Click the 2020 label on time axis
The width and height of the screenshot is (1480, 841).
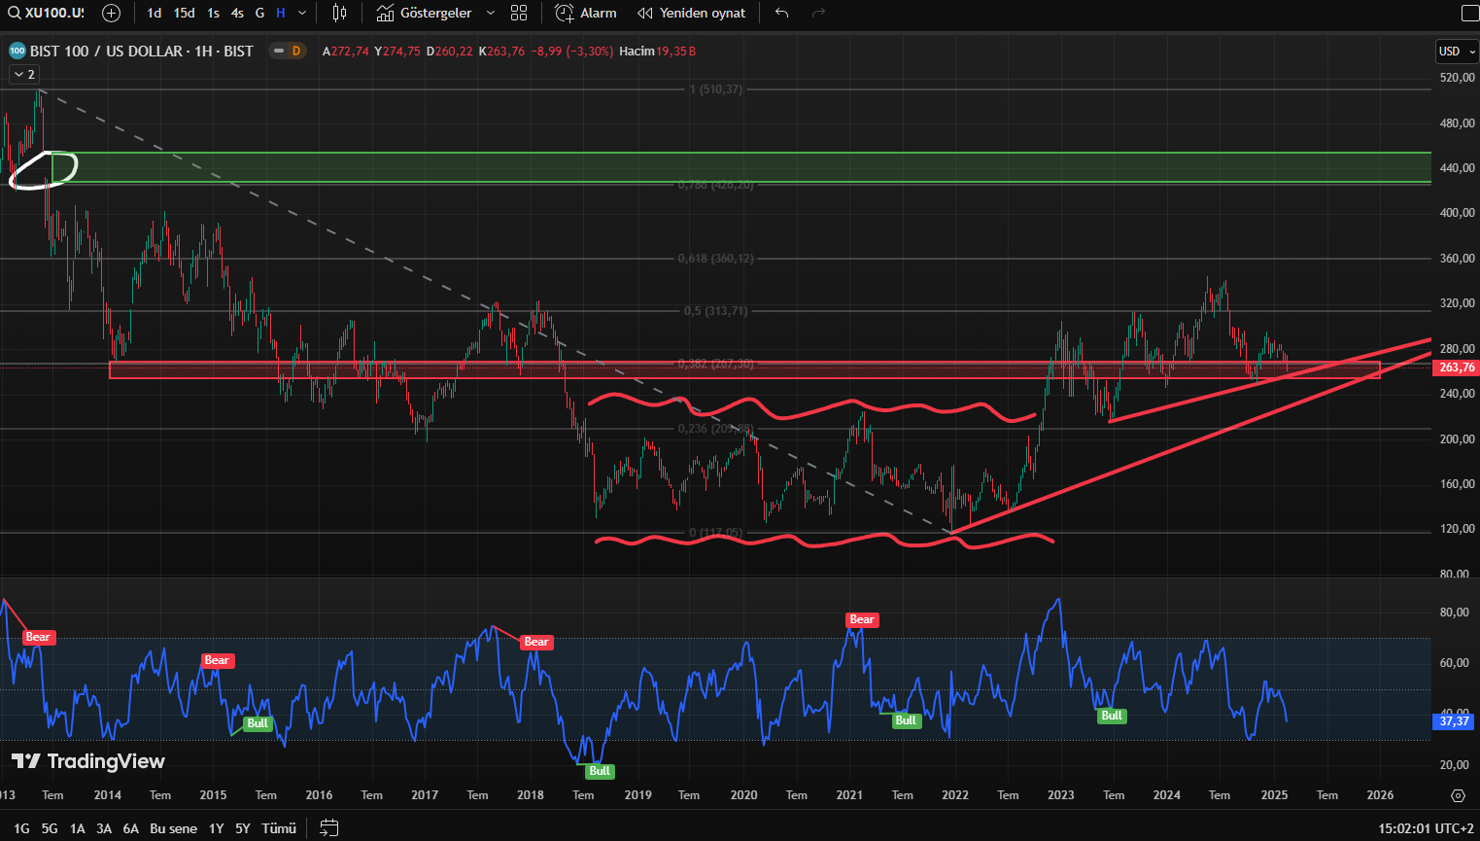(x=743, y=795)
